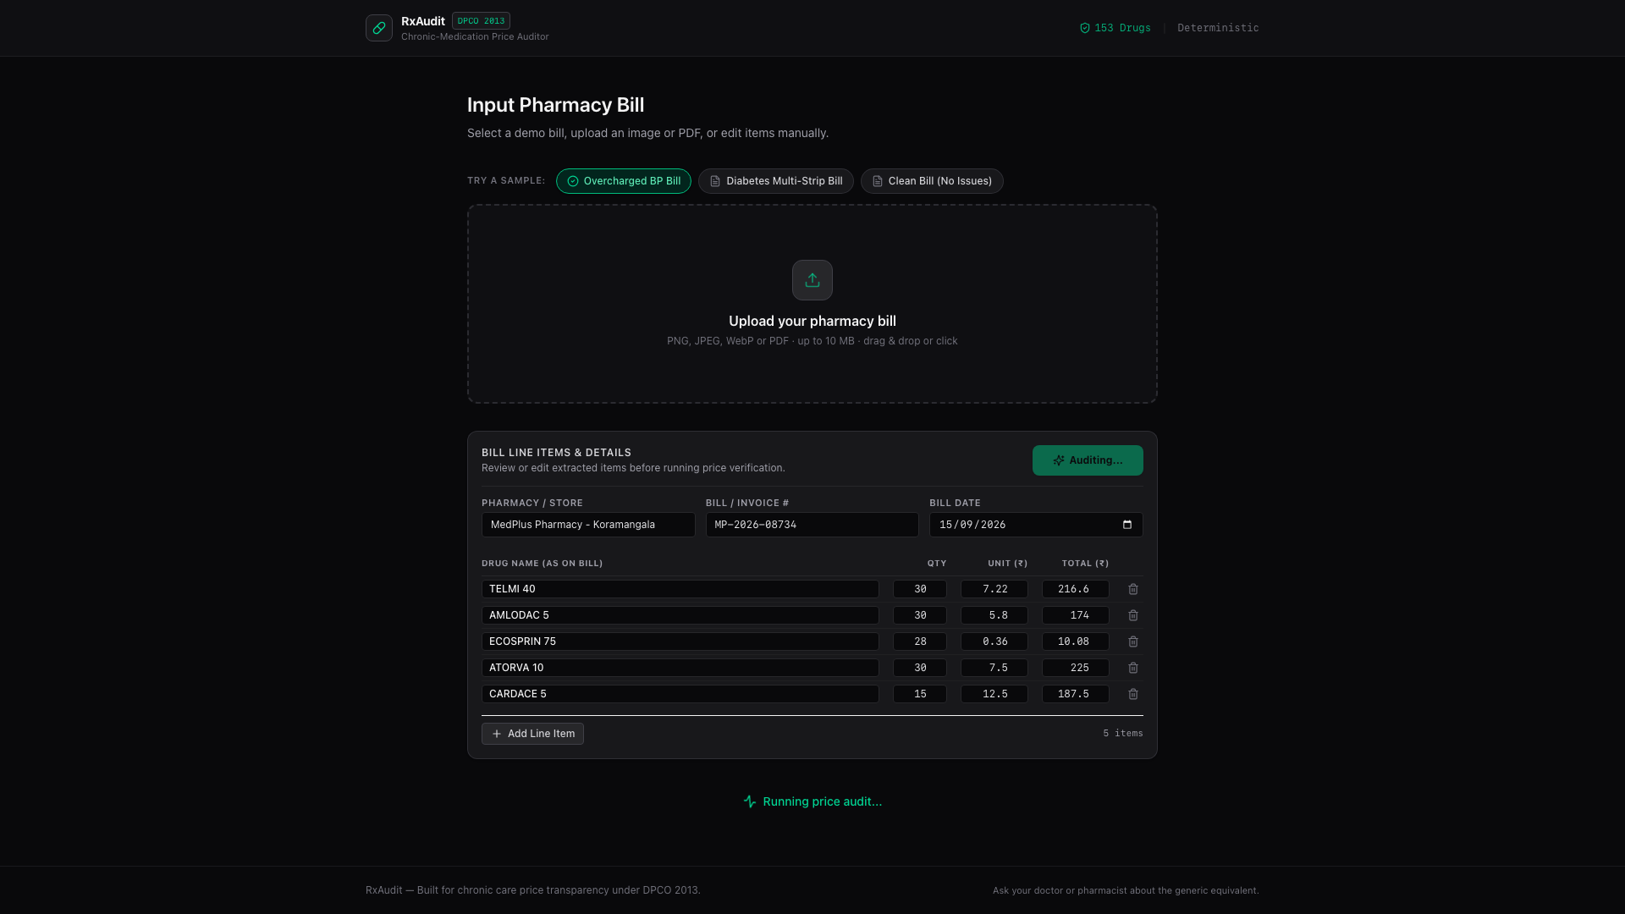The width and height of the screenshot is (1625, 914).
Task: Click the Auditing button
Action: (x=1088, y=460)
